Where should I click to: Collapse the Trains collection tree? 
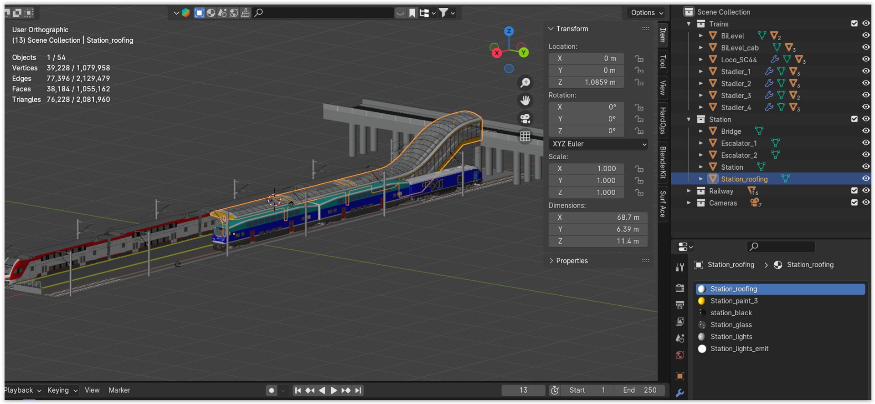689,24
